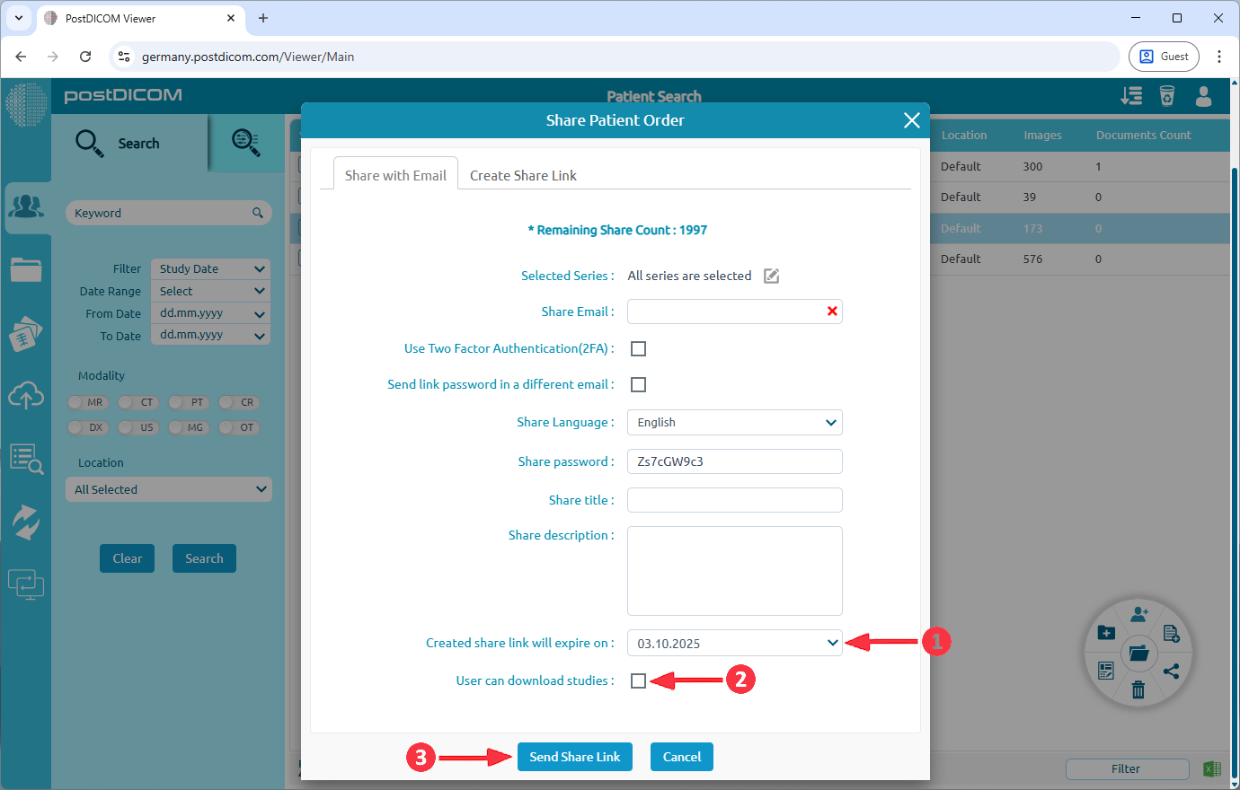Click the Send Share Link button

click(574, 757)
